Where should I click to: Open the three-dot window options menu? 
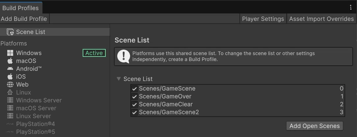point(351,7)
